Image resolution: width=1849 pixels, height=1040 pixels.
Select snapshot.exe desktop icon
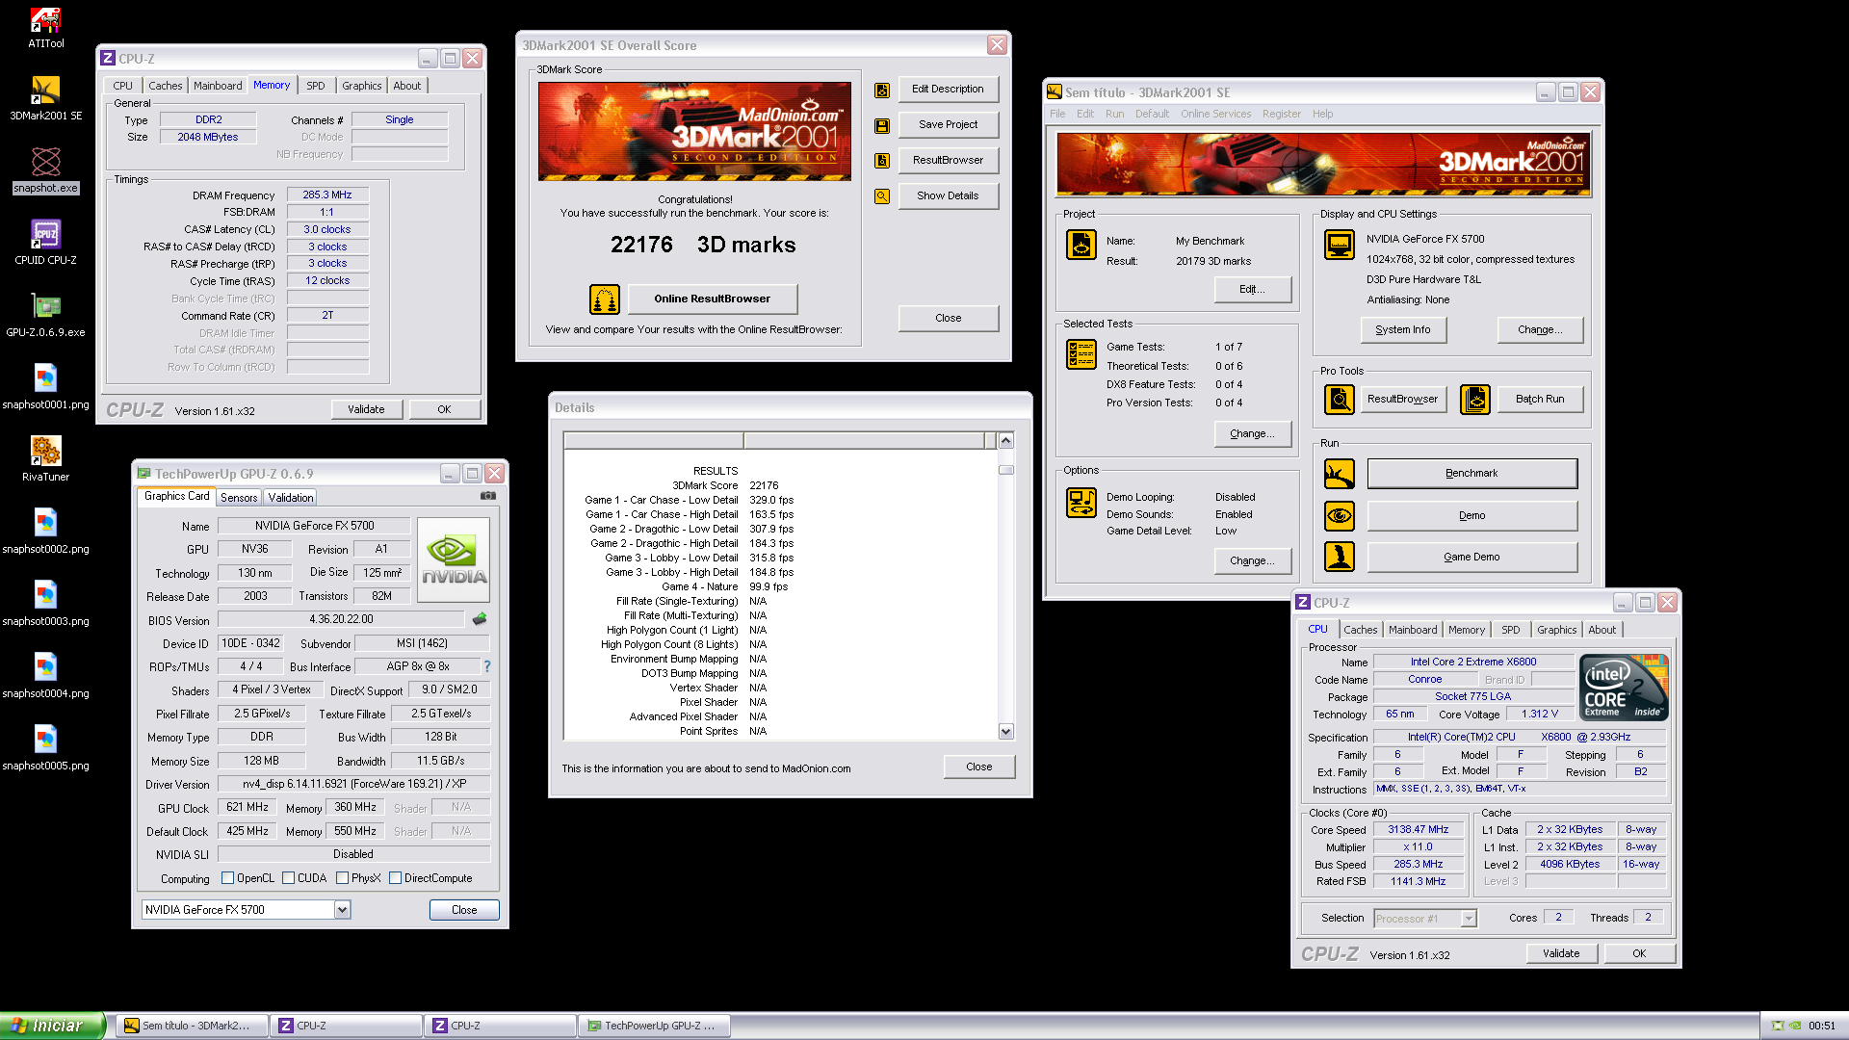point(45,171)
